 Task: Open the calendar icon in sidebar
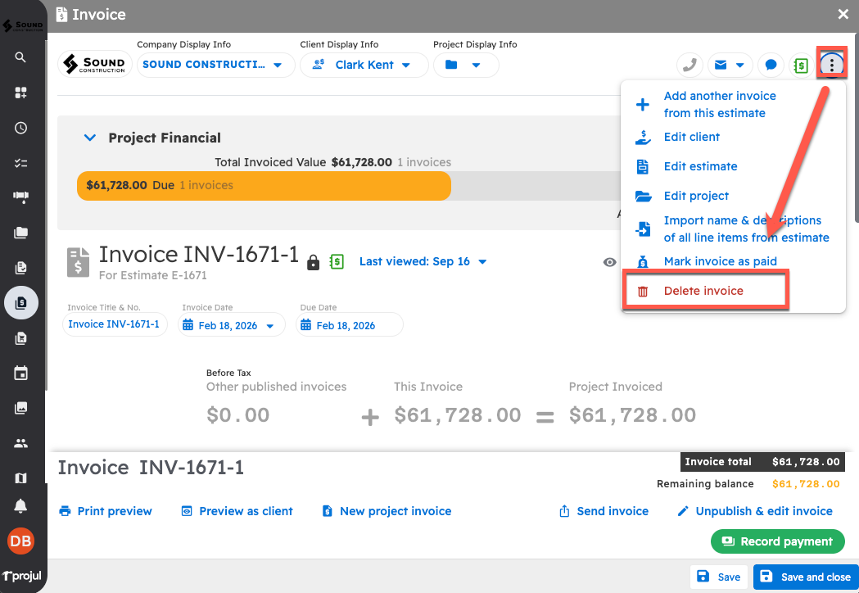21,373
